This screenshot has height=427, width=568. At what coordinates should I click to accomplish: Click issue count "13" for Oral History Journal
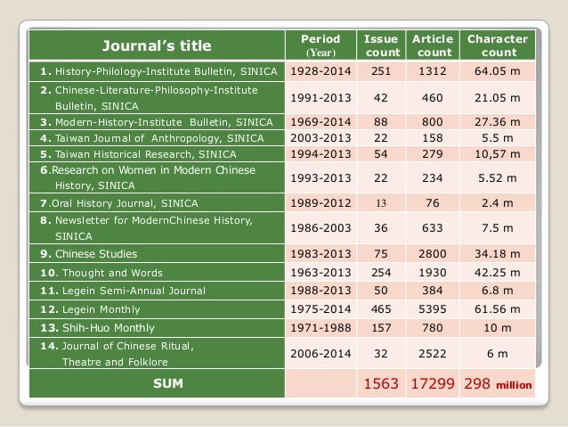(381, 203)
